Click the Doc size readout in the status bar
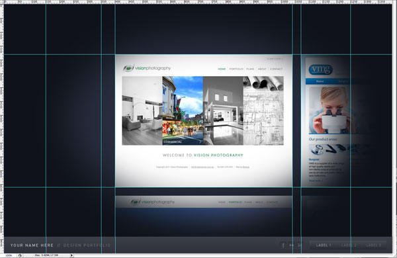The height and width of the screenshot is (258, 397). coord(46,255)
